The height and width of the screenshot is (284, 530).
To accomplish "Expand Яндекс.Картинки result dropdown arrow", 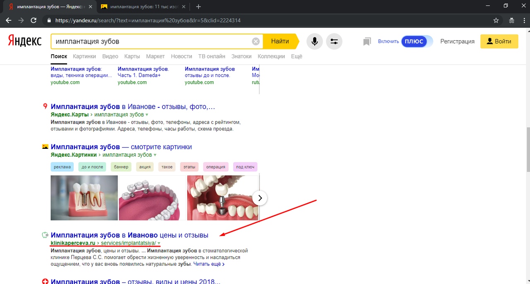I will (155, 155).
